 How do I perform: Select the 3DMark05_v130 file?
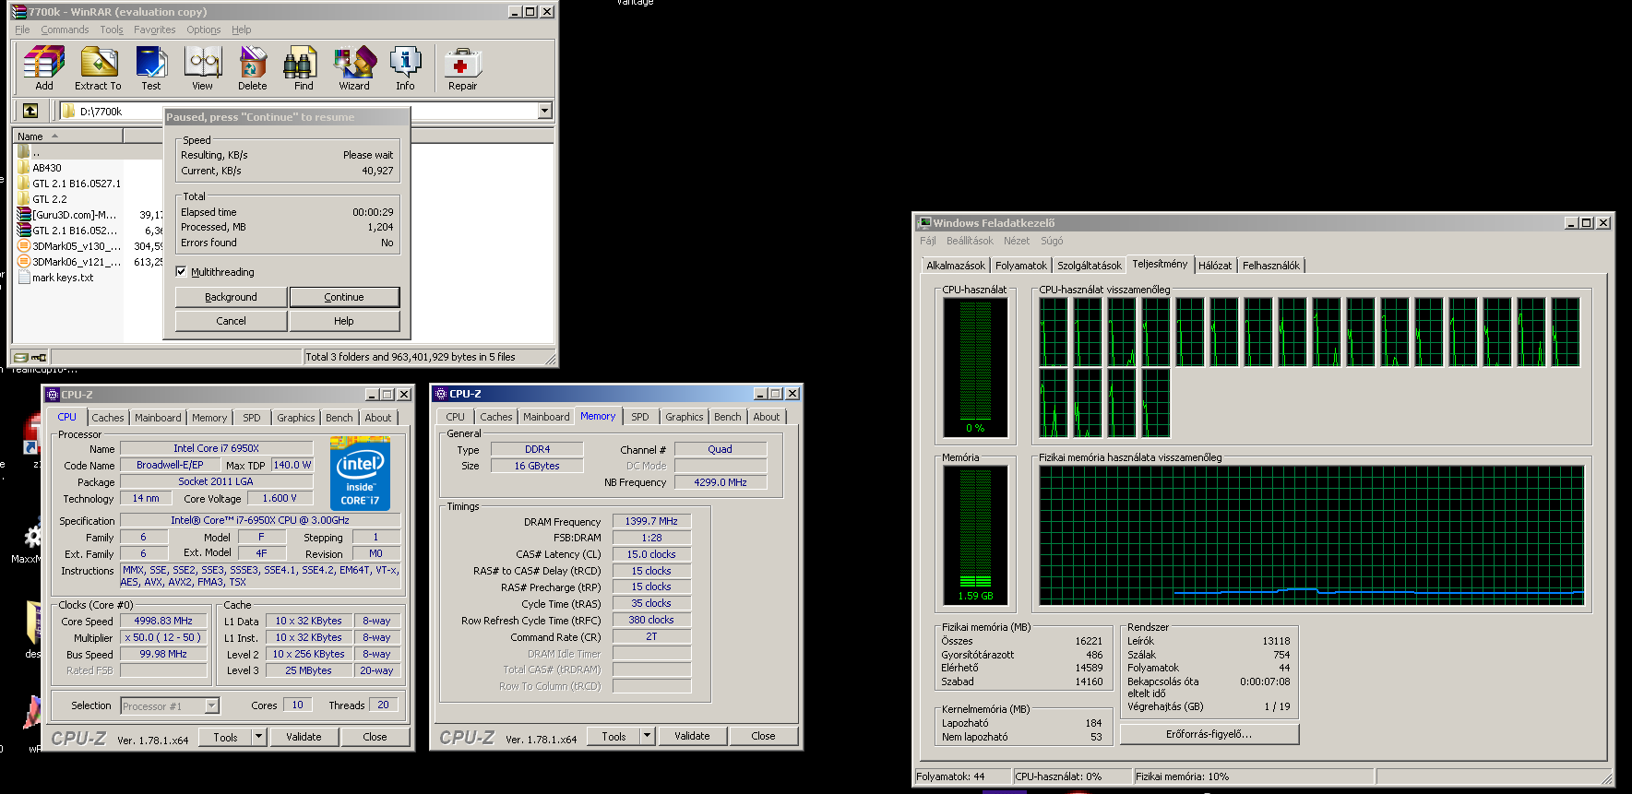click(68, 246)
